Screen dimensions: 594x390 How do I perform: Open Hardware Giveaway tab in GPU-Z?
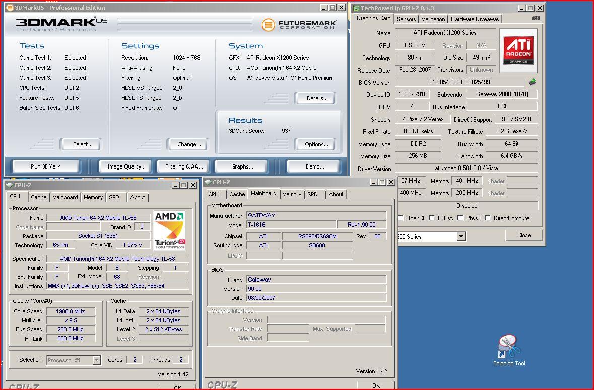475,19
